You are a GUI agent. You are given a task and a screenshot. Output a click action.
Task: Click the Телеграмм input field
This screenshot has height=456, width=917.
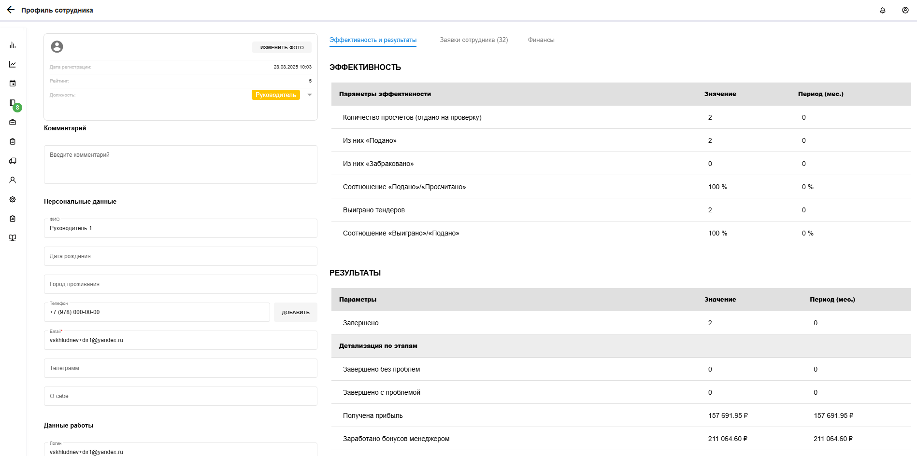[181, 368]
